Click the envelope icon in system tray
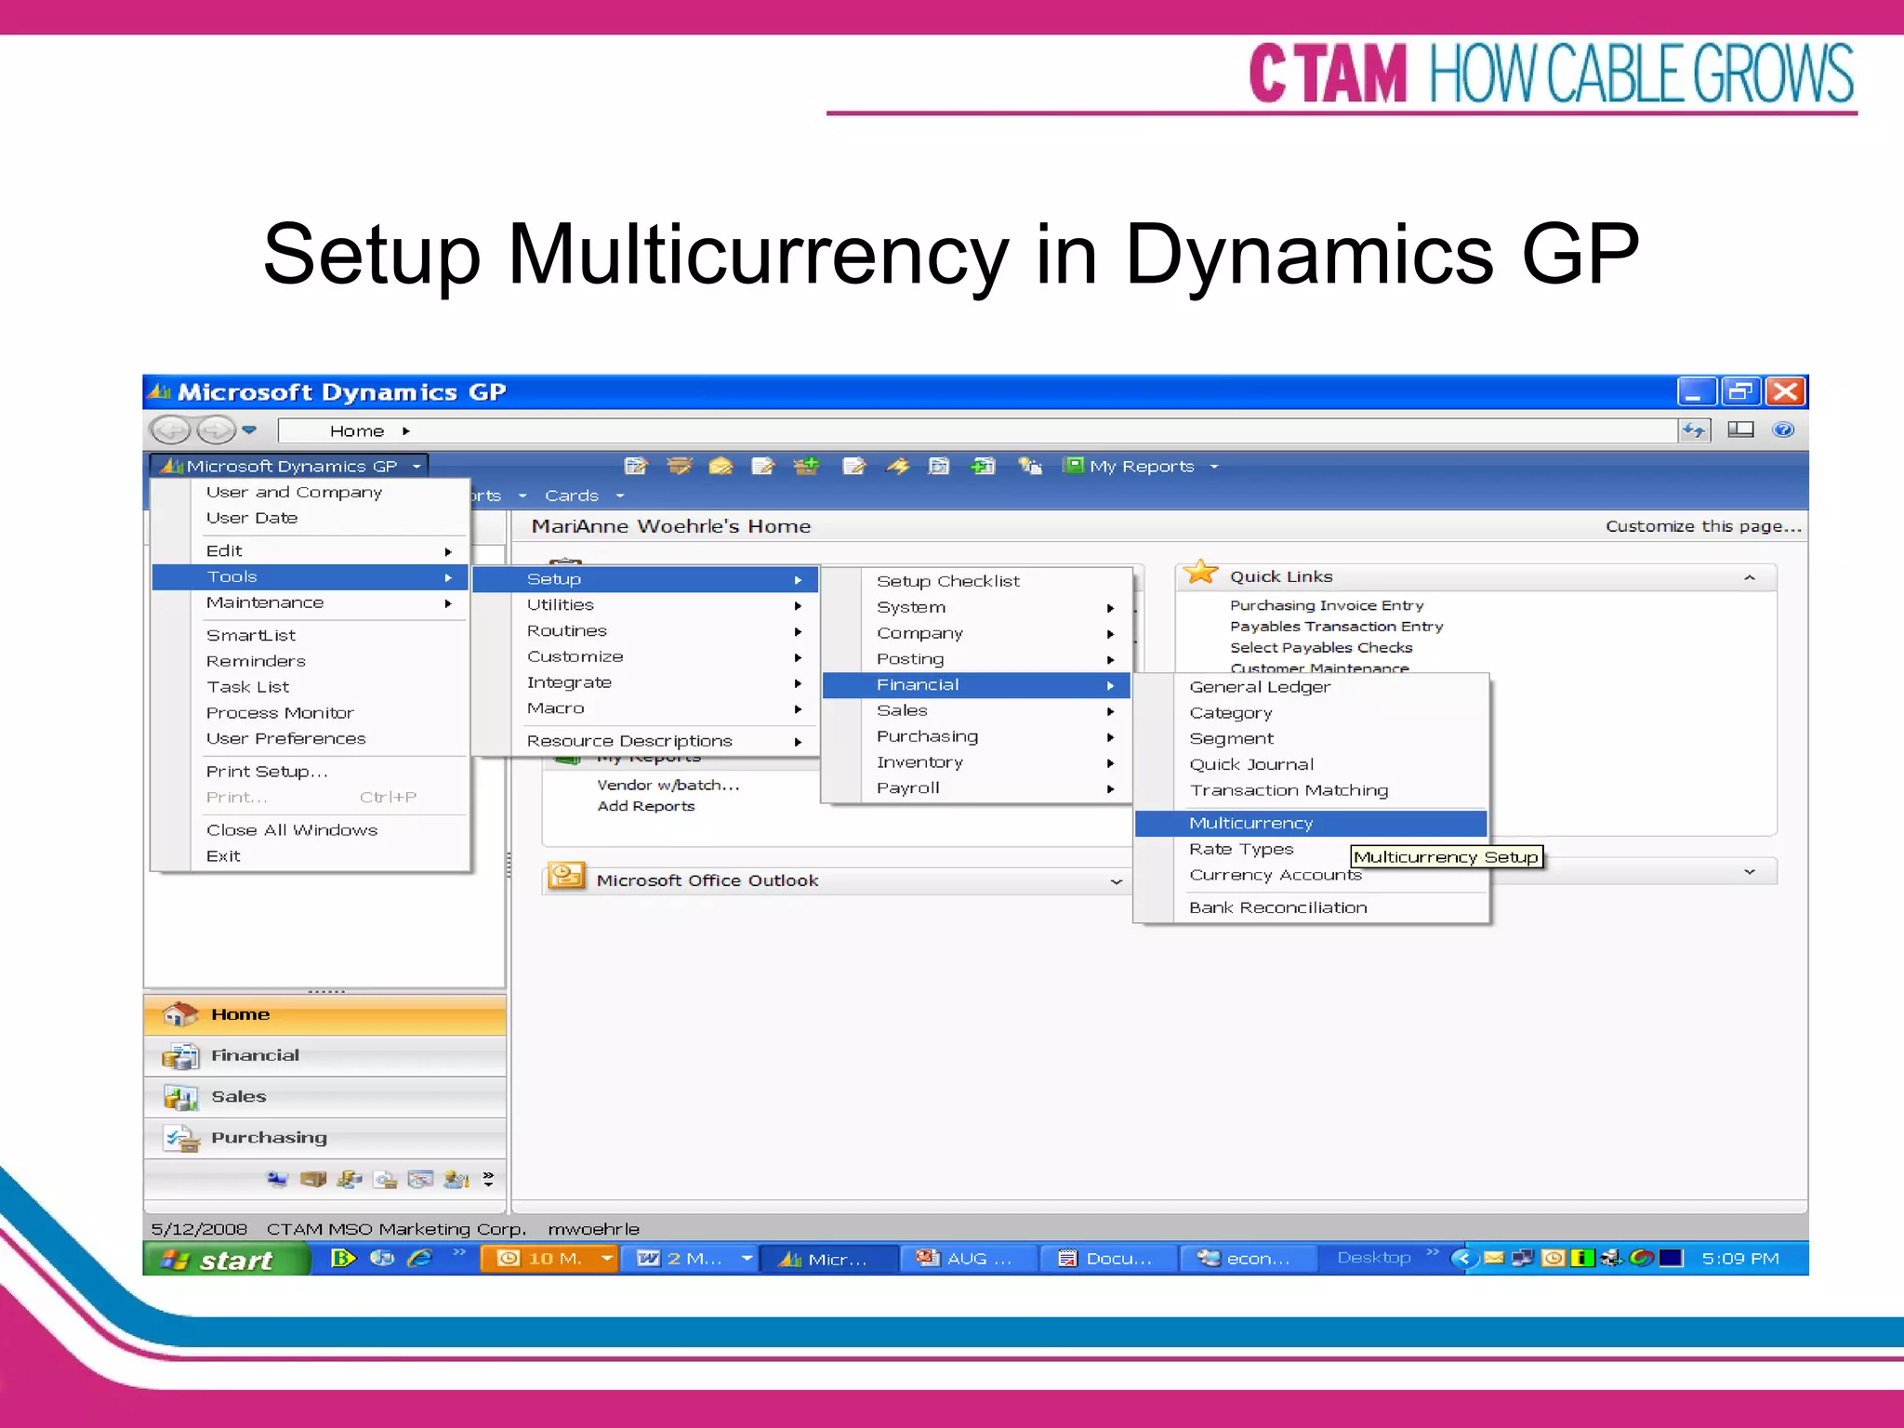 click(x=1494, y=1258)
